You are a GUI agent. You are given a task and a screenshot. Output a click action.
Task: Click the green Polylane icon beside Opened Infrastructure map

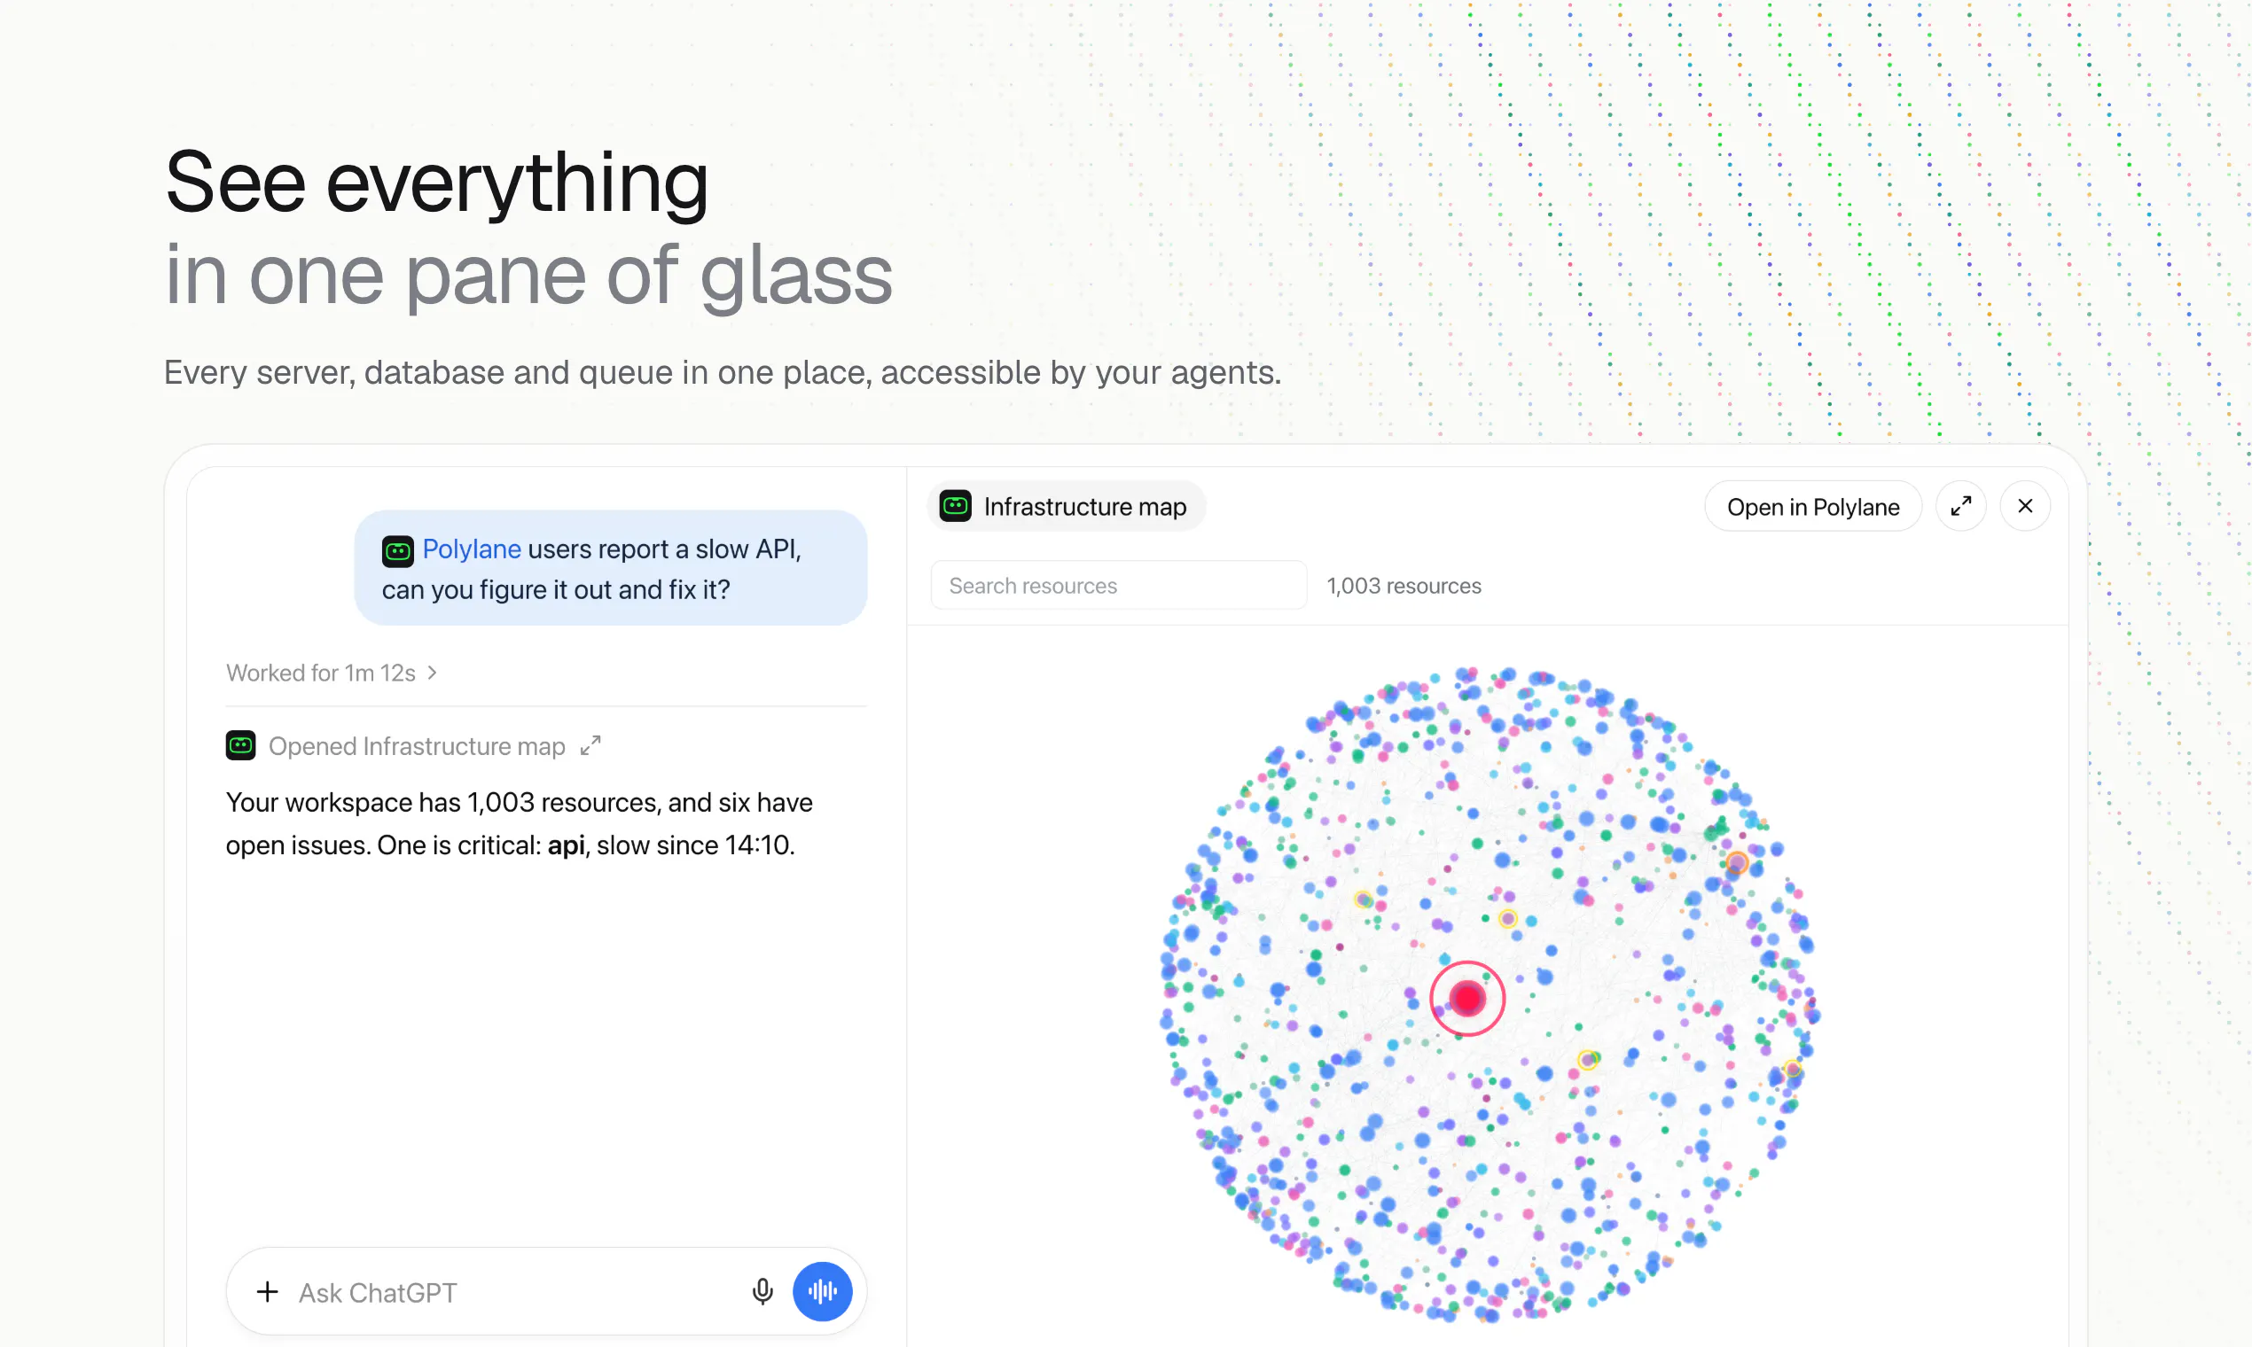coord(240,746)
